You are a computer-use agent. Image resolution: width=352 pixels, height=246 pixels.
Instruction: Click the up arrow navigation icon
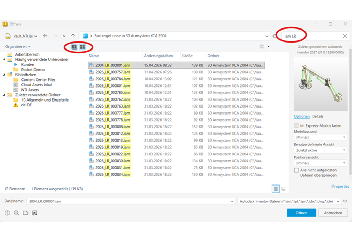(73, 36)
